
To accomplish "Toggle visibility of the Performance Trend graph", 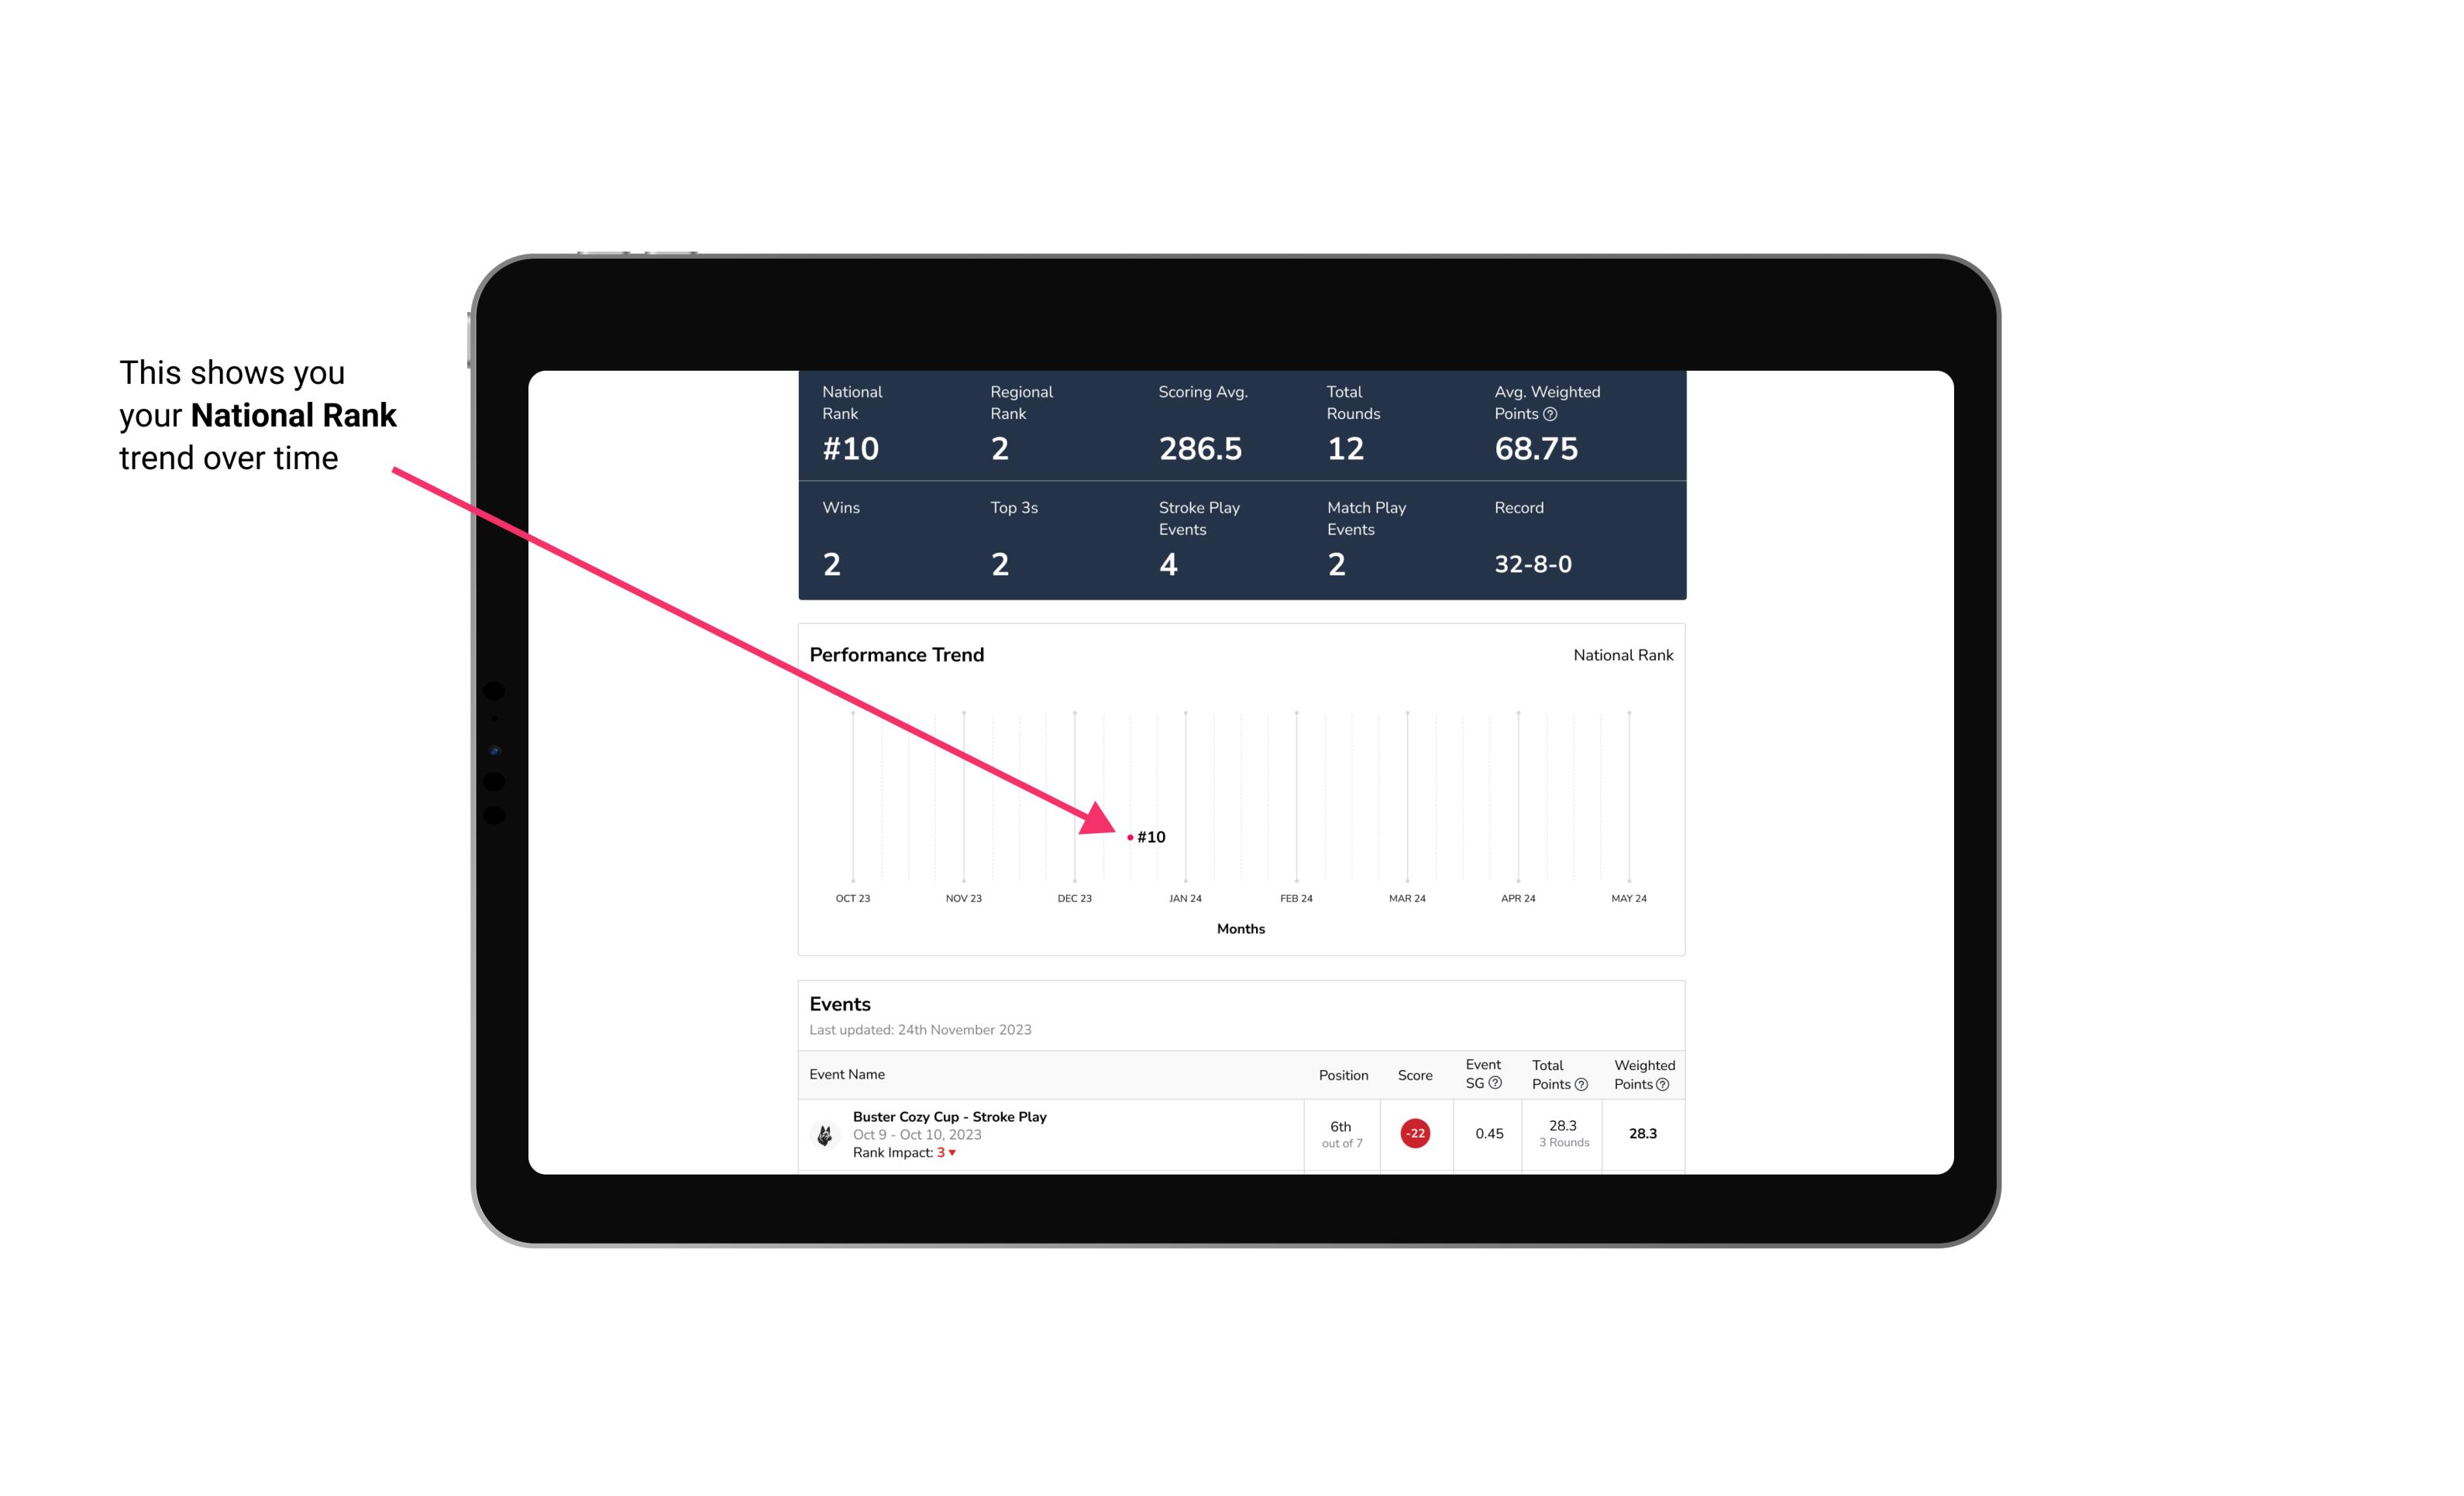I will 1623,654.
